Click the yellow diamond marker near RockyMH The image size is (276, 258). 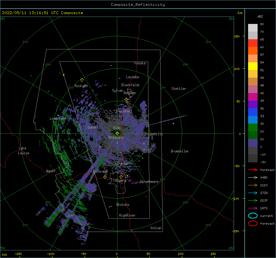pyautogui.click(x=82, y=80)
